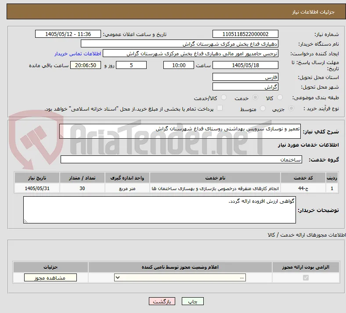Click the واحد اندازه گیری column header
Viewport: 346px width, 313px height.
click(127, 178)
